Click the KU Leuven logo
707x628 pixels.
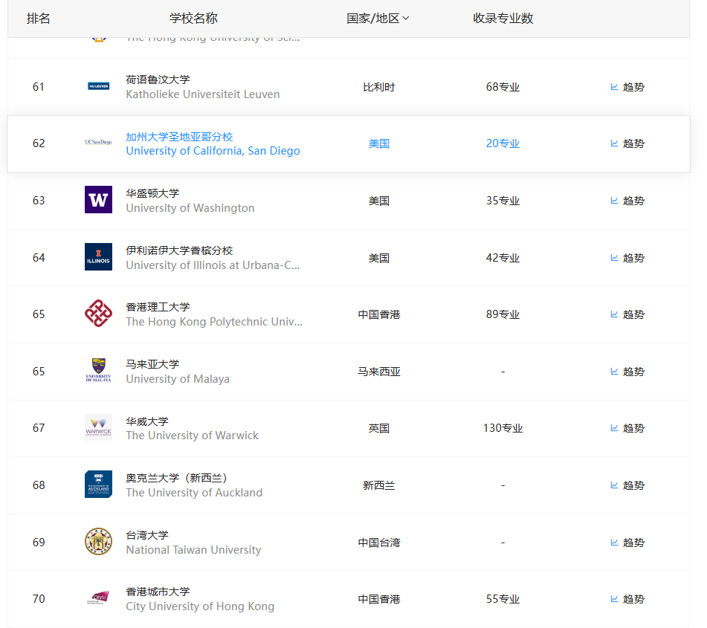(x=98, y=86)
